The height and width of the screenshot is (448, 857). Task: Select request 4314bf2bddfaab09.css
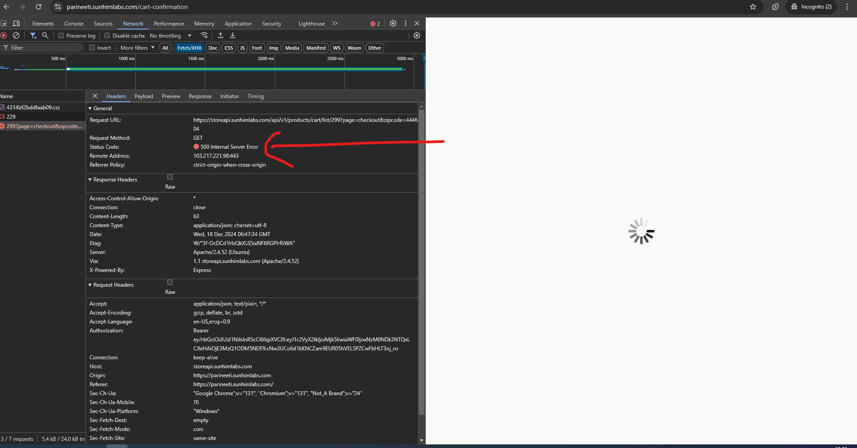43,108
